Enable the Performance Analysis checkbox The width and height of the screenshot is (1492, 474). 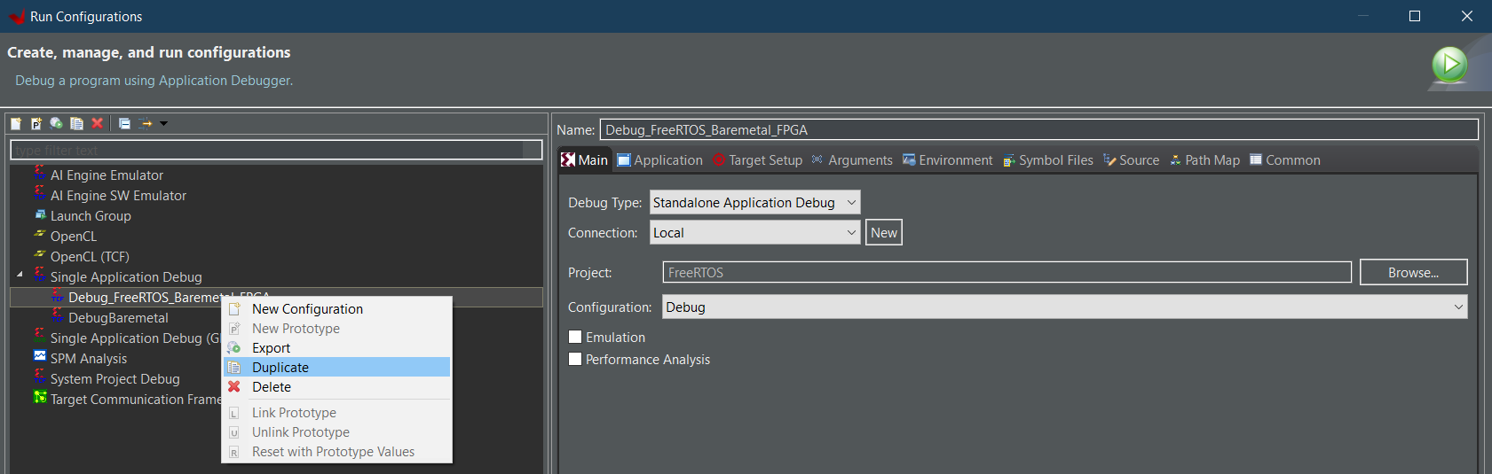click(x=575, y=359)
